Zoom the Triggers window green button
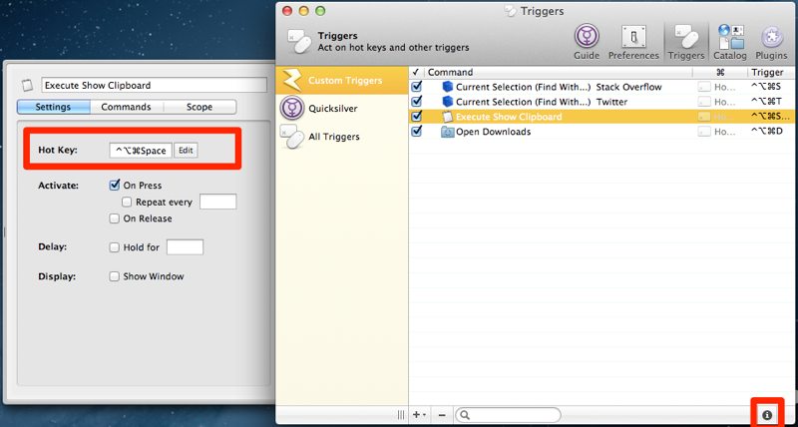 (x=320, y=11)
